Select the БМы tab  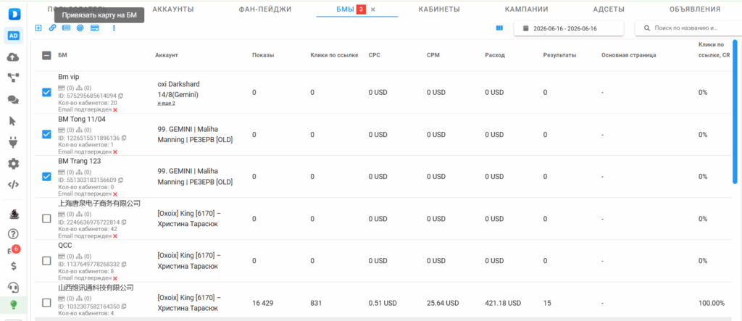point(345,9)
